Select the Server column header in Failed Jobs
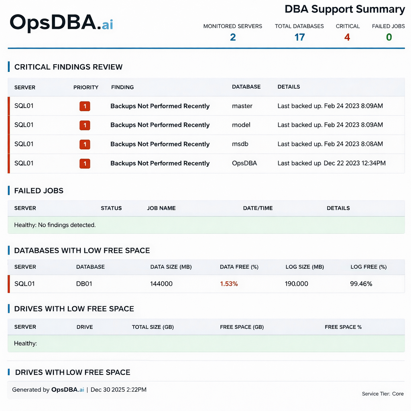This screenshot has width=411, height=411. pyautogui.click(x=25, y=208)
